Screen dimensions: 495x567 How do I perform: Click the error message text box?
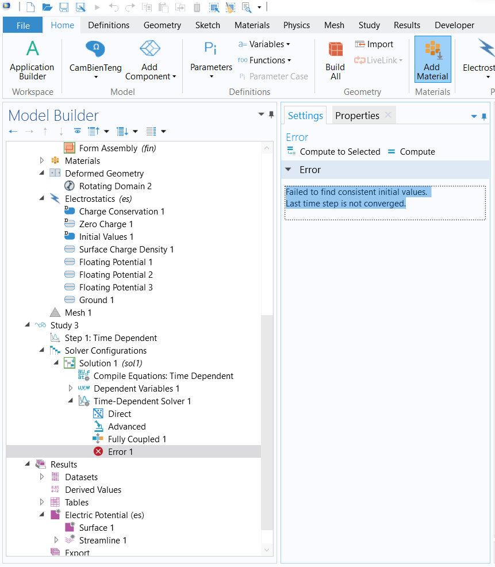point(385,202)
